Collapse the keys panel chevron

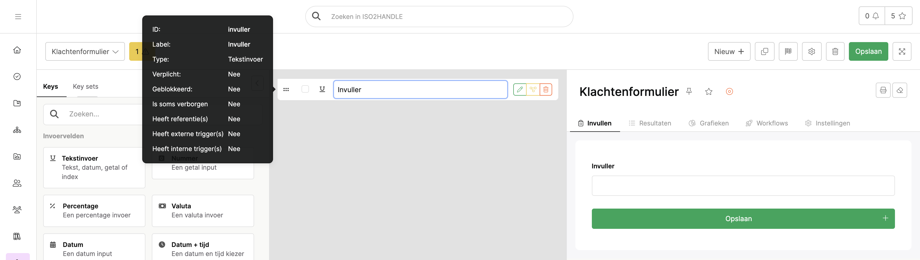click(x=257, y=83)
